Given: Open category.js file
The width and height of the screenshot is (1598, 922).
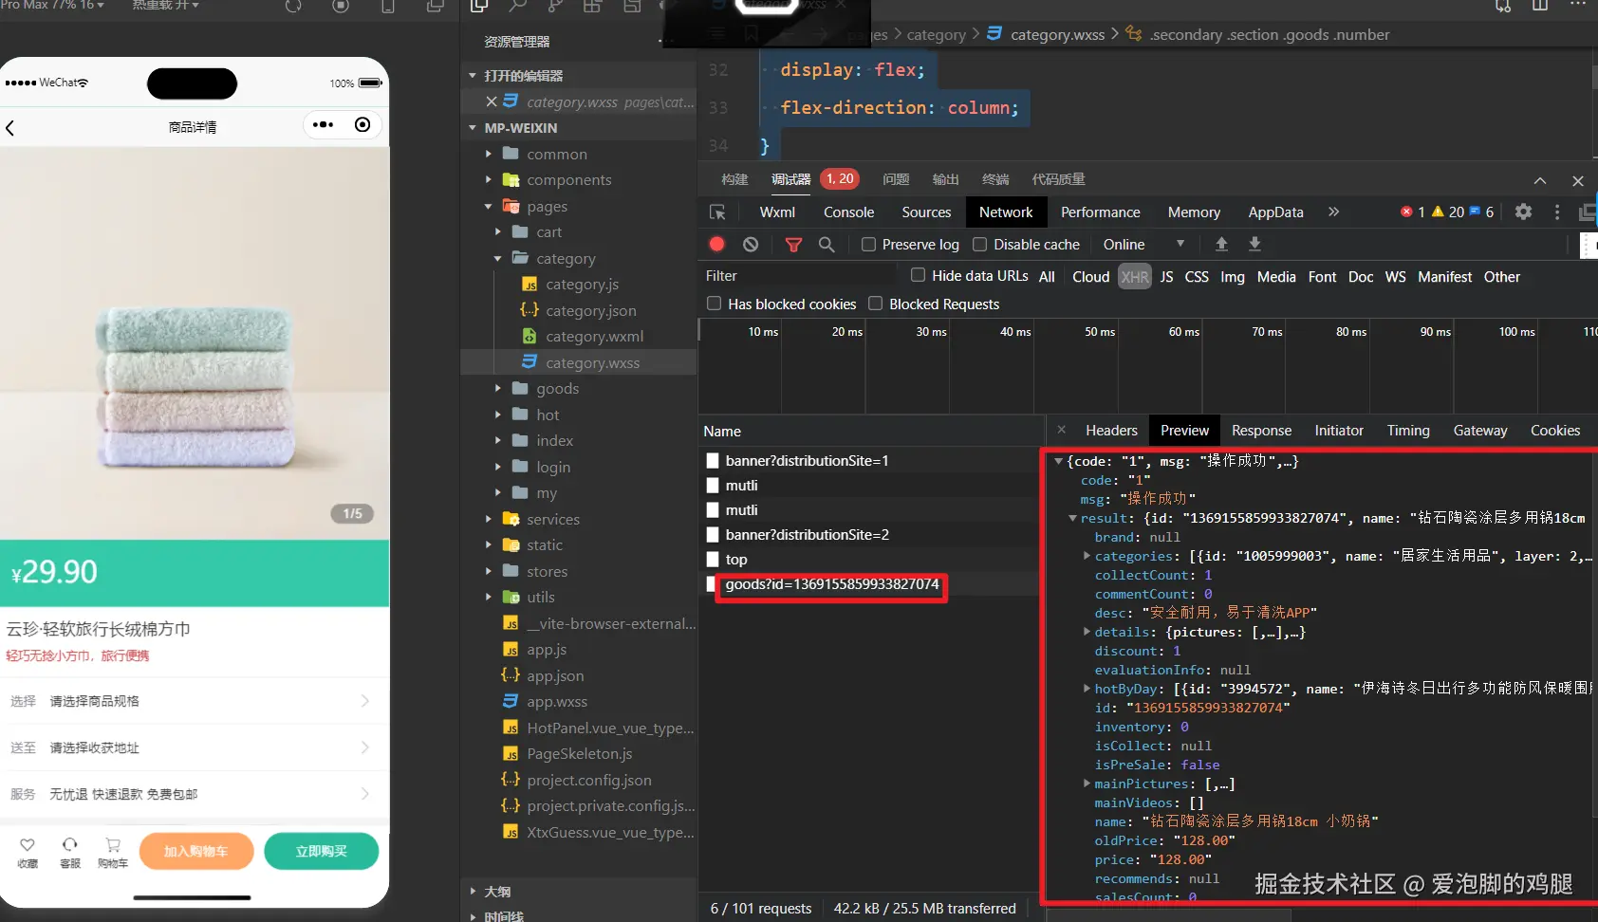Looking at the screenshot, I should (x=582, y=285).
